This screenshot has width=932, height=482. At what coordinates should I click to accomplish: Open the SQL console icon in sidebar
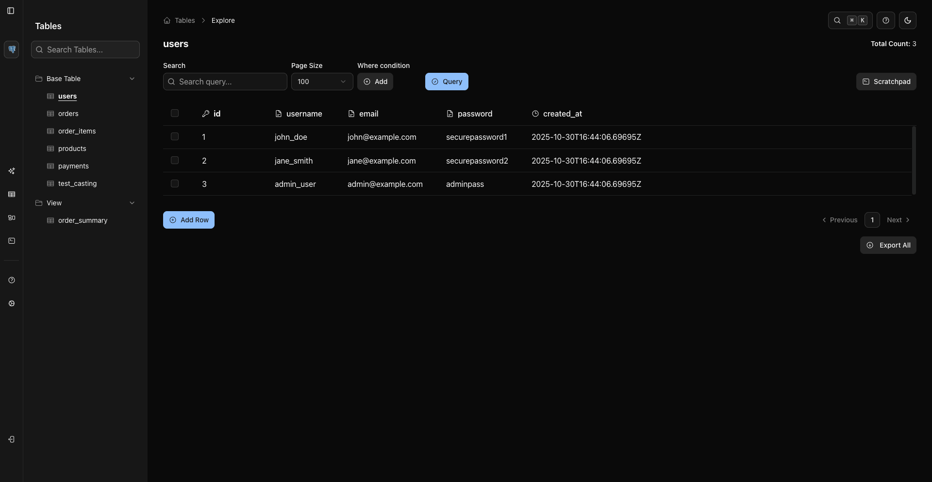(12, 241)
